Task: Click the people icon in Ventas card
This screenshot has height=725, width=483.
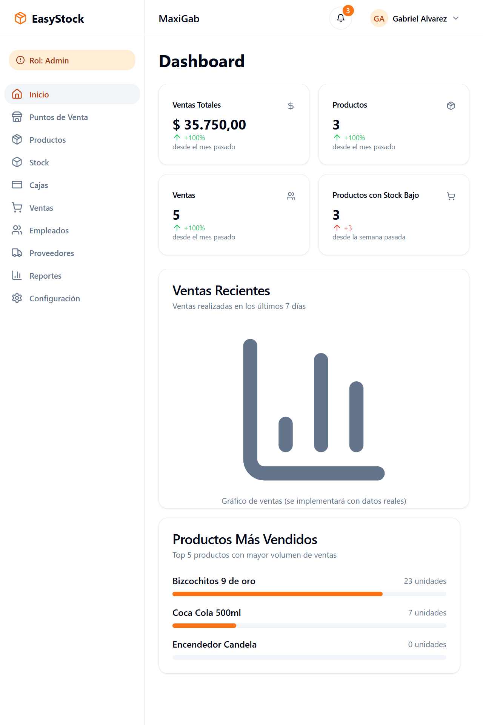Action: pyautogui.click(x=291, y=196)
